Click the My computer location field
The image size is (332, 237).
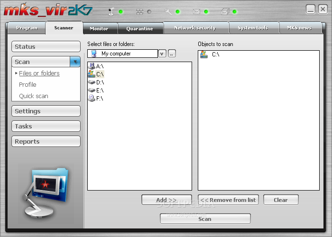(122, 54)
